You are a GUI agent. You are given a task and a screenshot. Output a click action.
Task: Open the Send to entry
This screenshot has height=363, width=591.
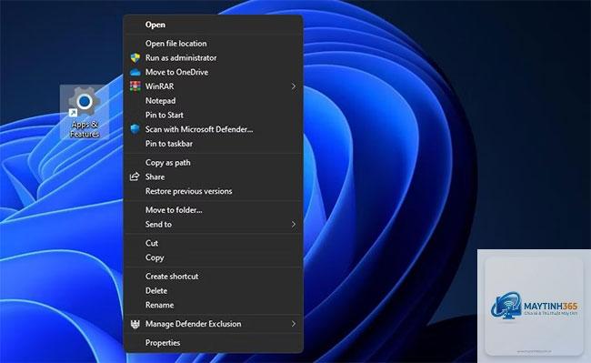pyautogui.click(x=214, y=225)
